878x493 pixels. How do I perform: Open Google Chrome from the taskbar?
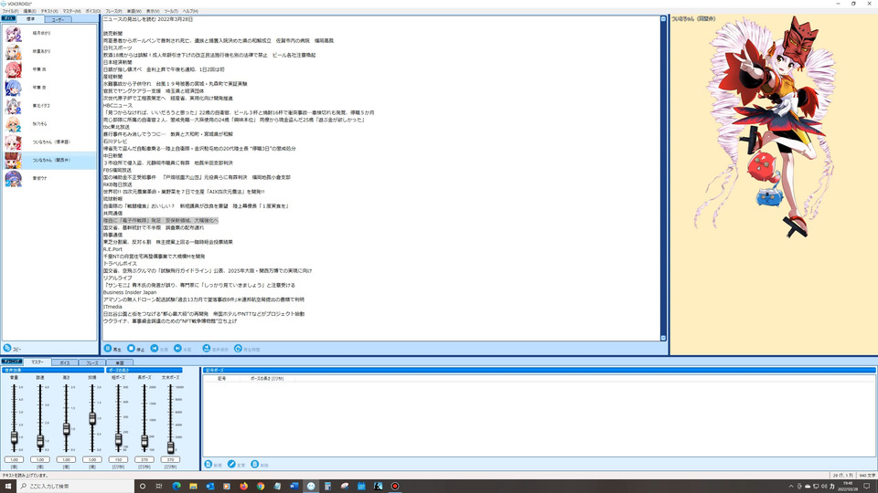(261, 487)
